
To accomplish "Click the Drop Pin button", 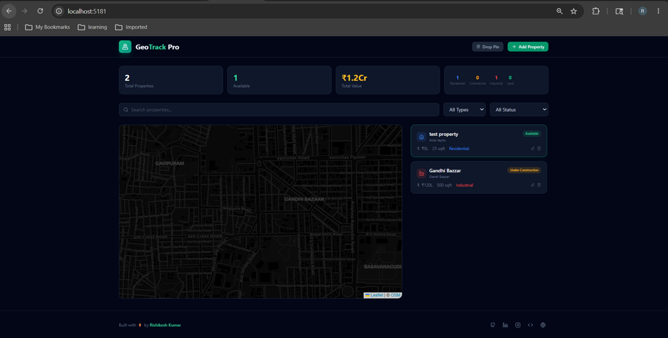I will (x=488, y=47).
